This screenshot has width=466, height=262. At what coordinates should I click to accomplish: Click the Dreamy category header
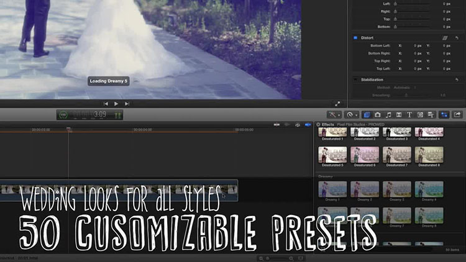(x=326, y=176)
